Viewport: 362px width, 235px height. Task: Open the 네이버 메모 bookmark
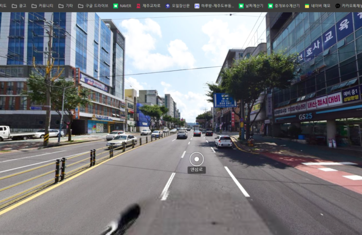click(317, 6)
